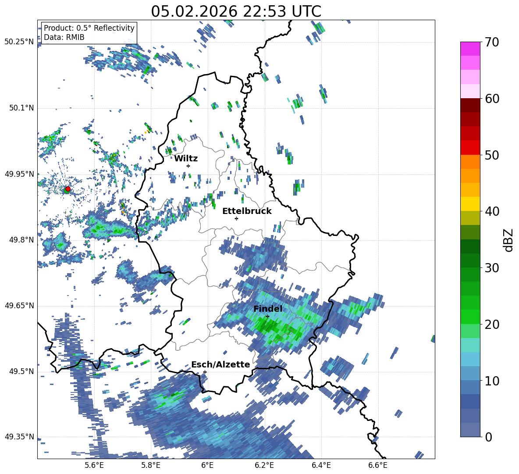519x474 pixels.
Task: Click the timestamp title 05.02.2026 22:53 UTC
Action: tap(236, 11)
